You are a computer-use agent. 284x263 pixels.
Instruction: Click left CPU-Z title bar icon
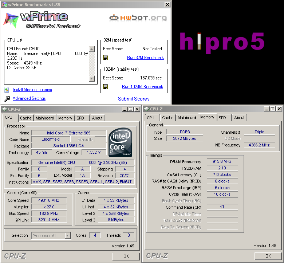click(x=4, y=109)
